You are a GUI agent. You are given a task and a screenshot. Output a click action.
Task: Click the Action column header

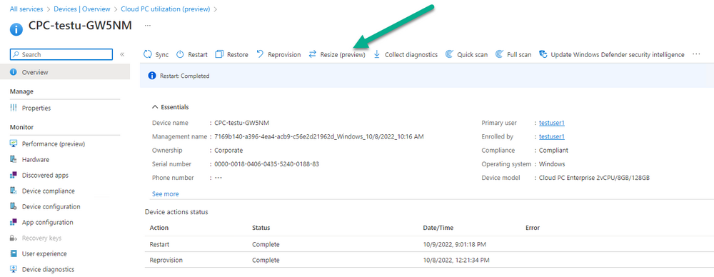[159, 228]
